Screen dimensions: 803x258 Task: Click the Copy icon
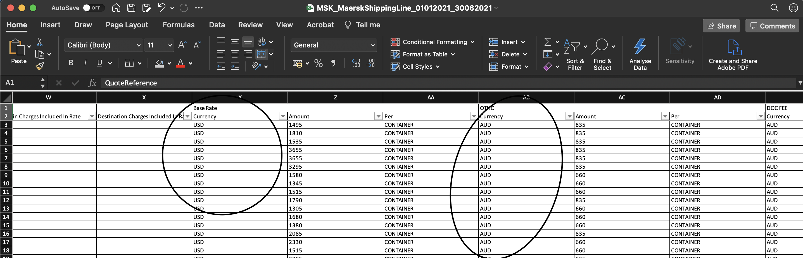40,54
